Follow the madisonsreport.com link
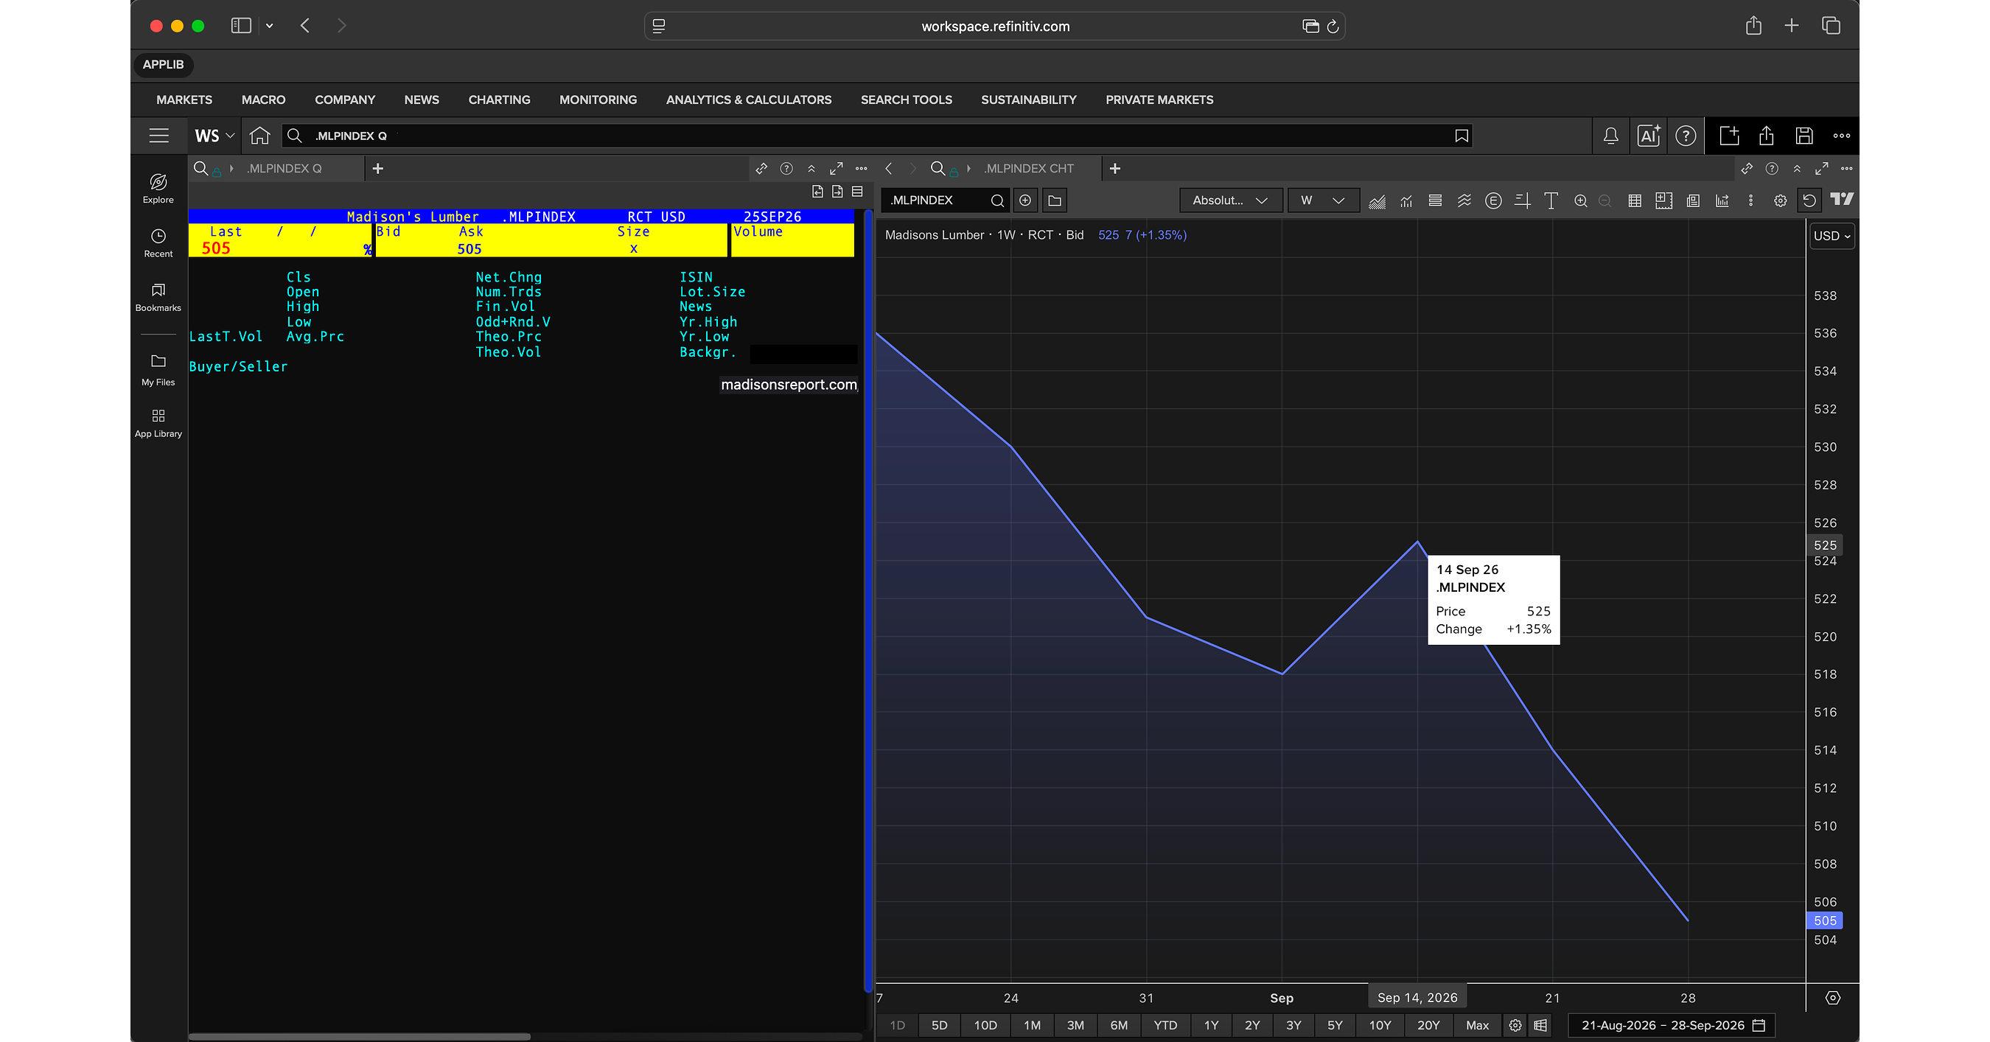Viewport: 1990px width, 1042px height. coord(789,385)
